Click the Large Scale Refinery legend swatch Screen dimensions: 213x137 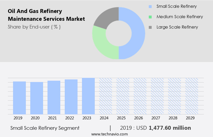[150, 27]
